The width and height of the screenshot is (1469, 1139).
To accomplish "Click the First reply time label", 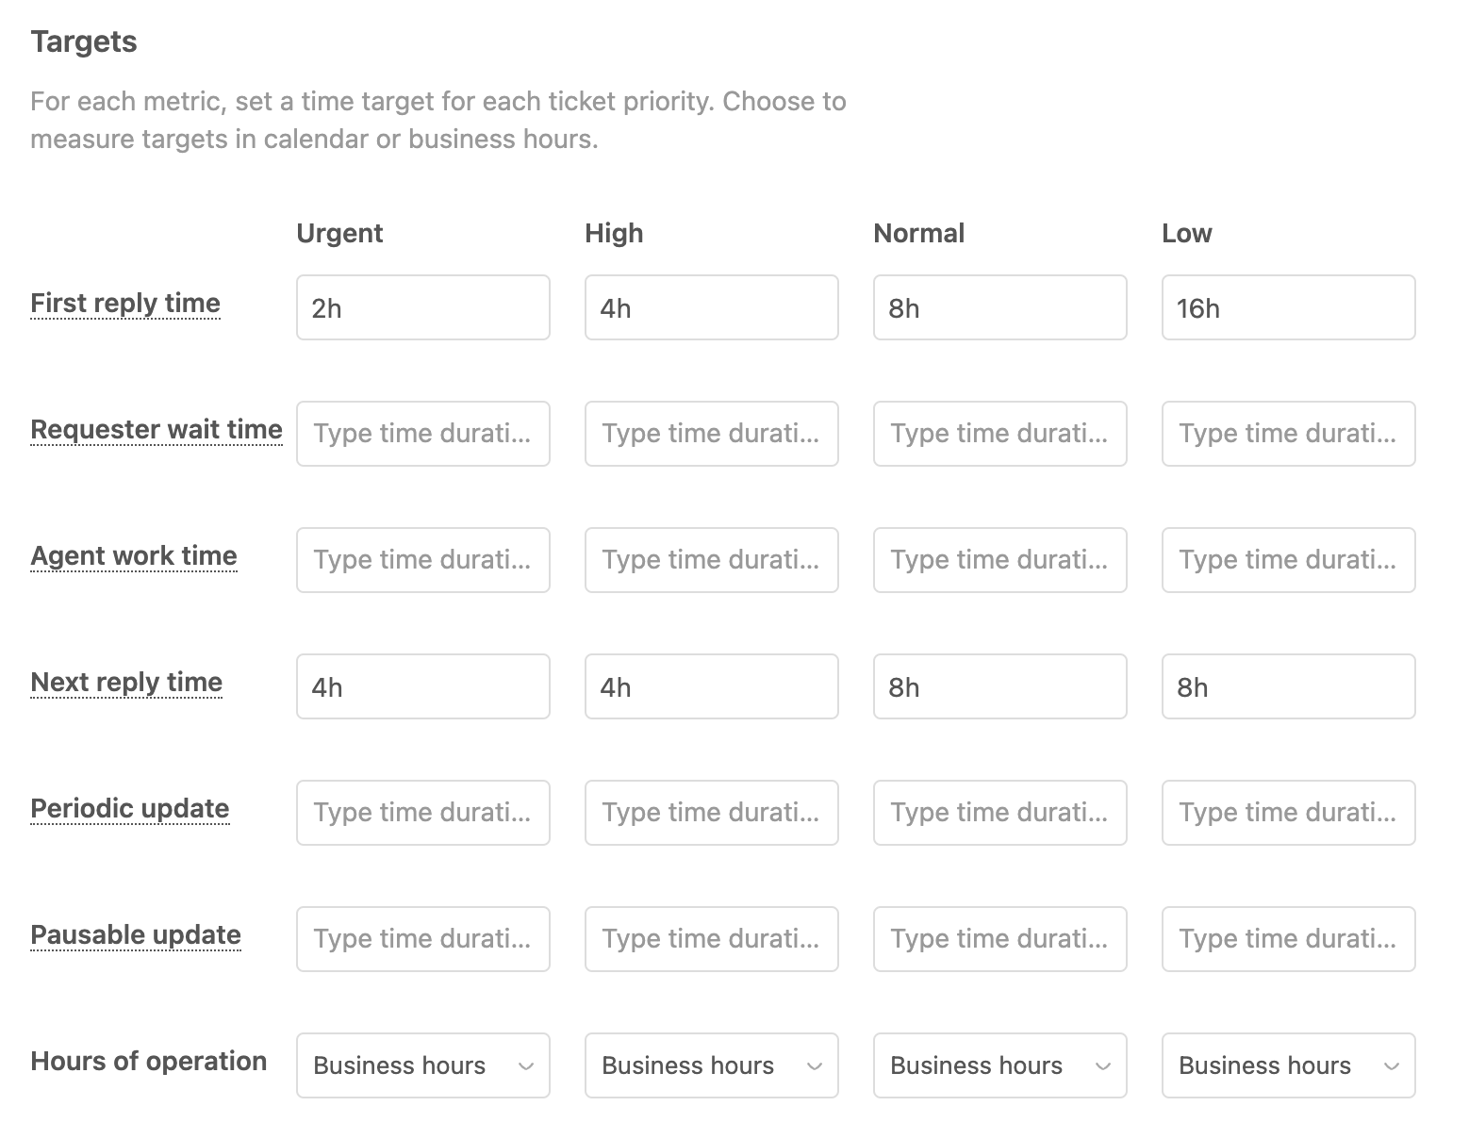I will point(125,304).
